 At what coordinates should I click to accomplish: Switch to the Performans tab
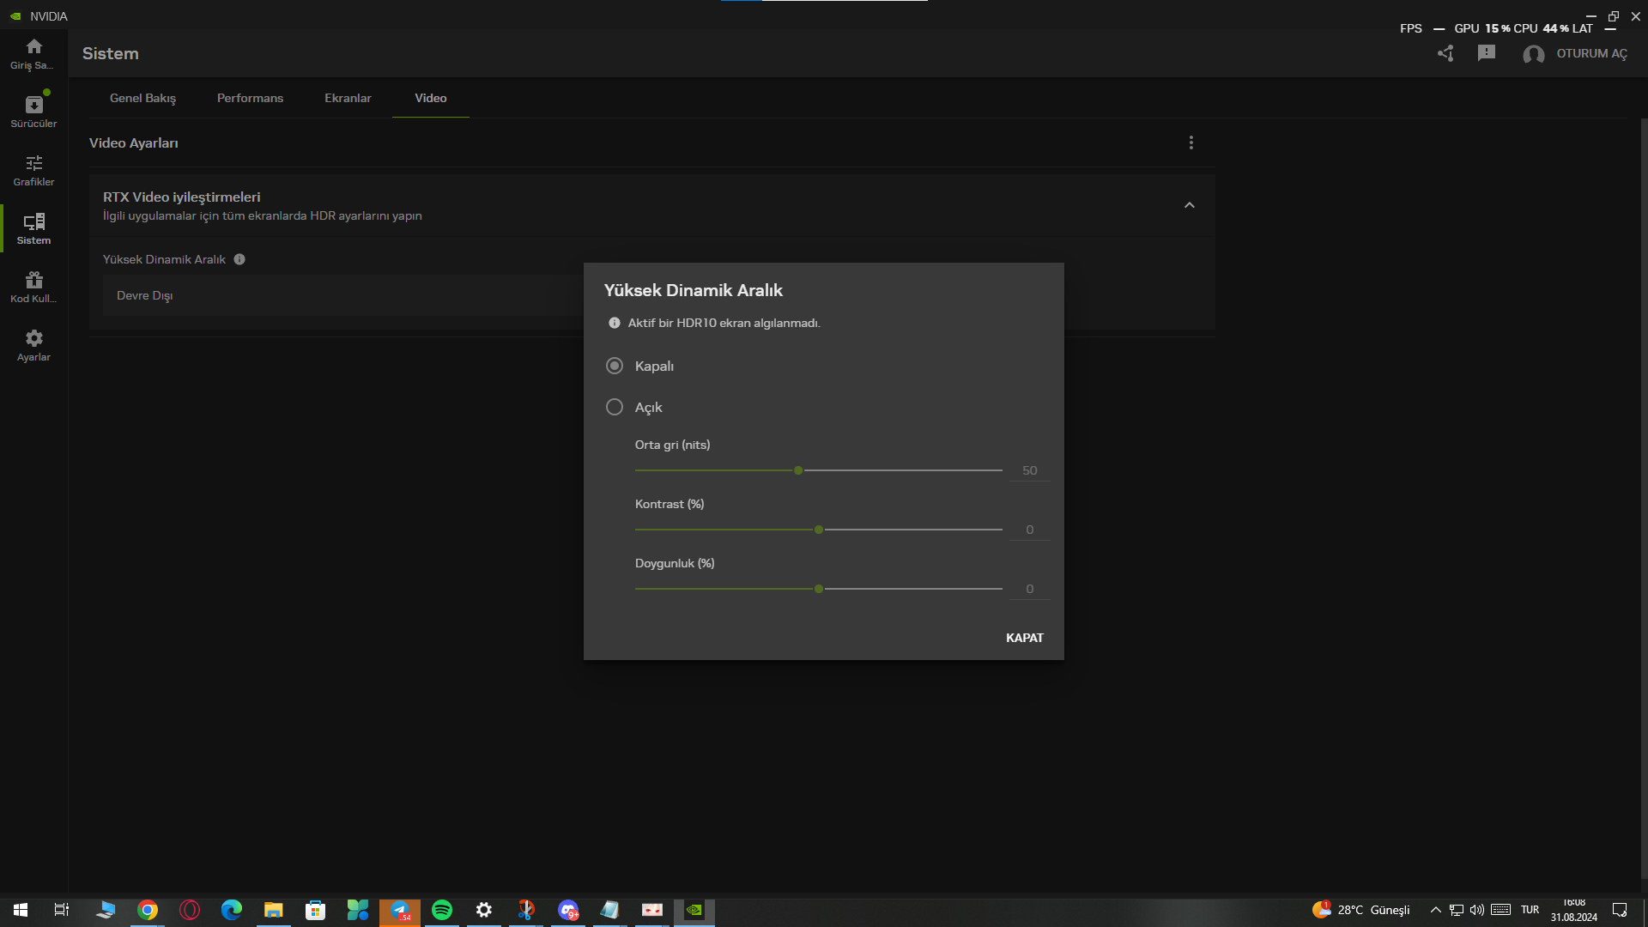pos(250,98)
